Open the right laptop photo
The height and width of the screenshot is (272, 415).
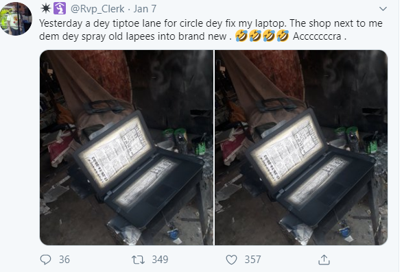point(301,147)
